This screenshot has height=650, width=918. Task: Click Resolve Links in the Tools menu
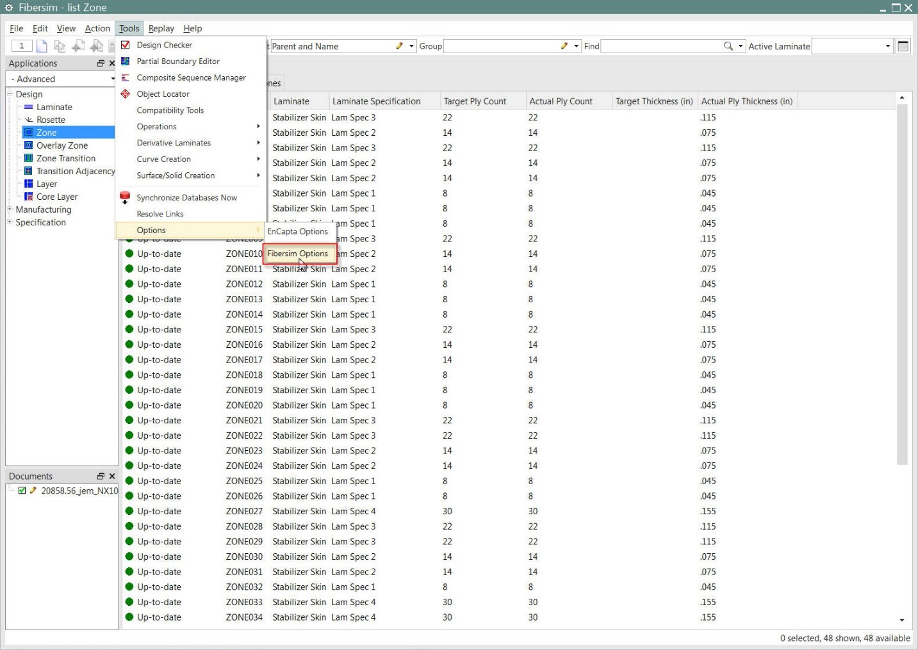pyautogui.click(x=160, y=213)
